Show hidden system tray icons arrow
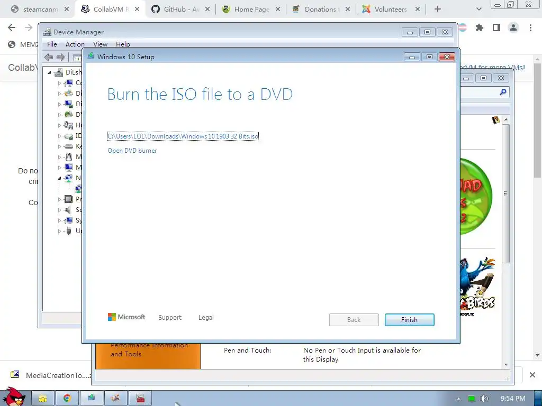Image resolution: width=542 pixels, height=406 pixels. 458,399
